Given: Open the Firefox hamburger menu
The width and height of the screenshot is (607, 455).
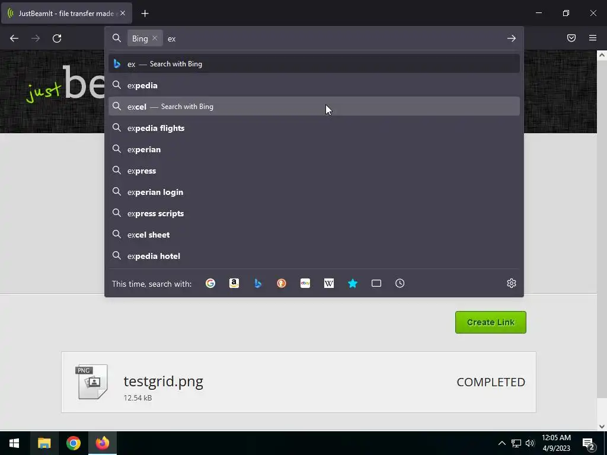Looking at the screenshot, I should click(x=593, y=38).
